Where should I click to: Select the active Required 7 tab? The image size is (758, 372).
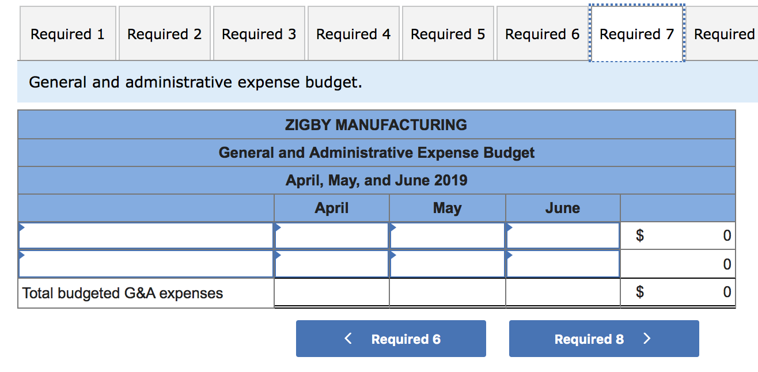click(637, 33)
